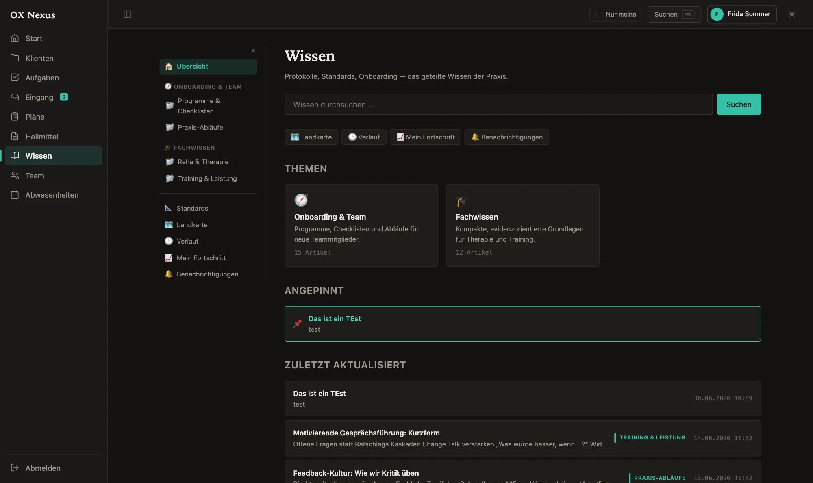This screenshot has height=483, width=813.
Task: Click the graduation cap icon on the Fachwissen card
Action: pyautogui.click(x=462, y=201)
